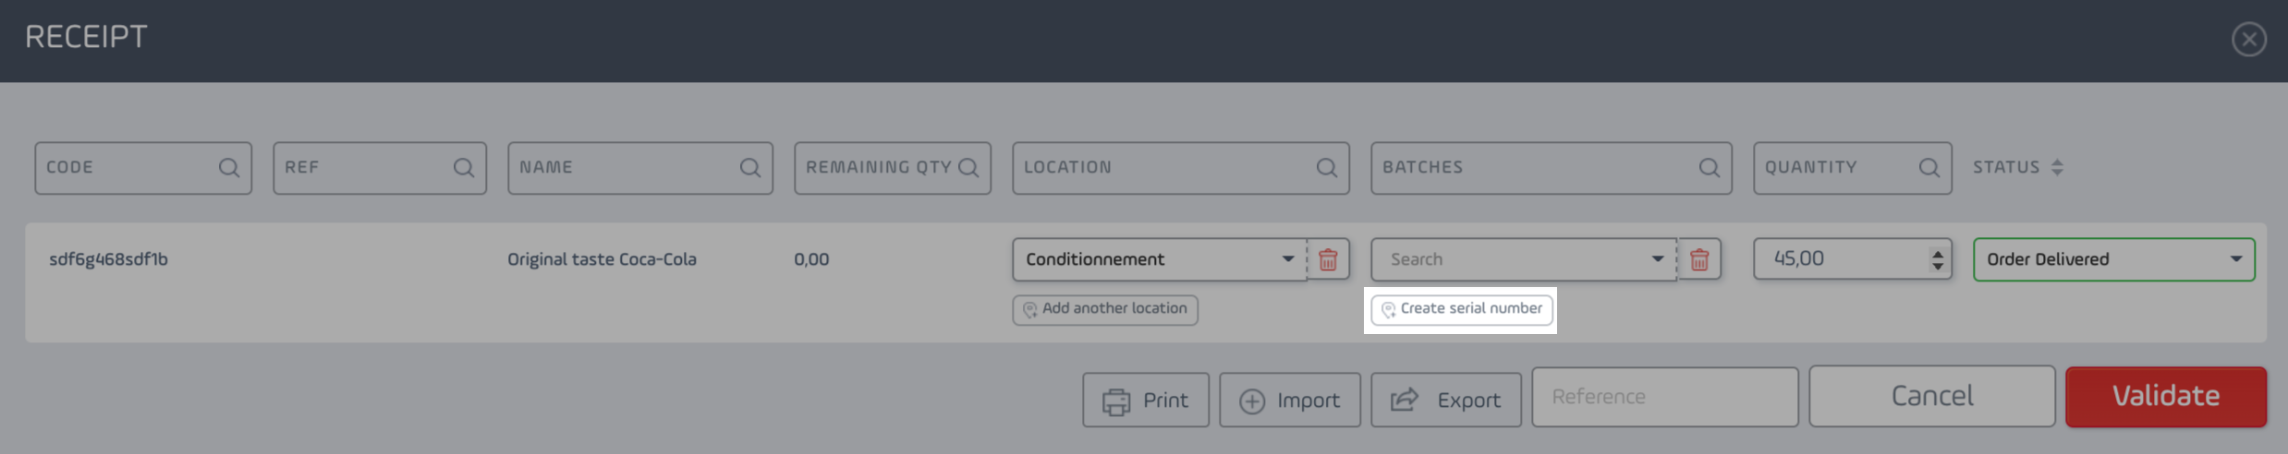2288x454 pixels.
Task: Click the magnifier in the LOCATION filter
Action: tap(1326, 168)
